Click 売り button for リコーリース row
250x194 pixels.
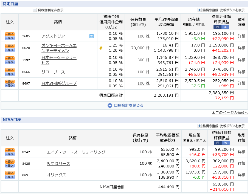[10, 74]
